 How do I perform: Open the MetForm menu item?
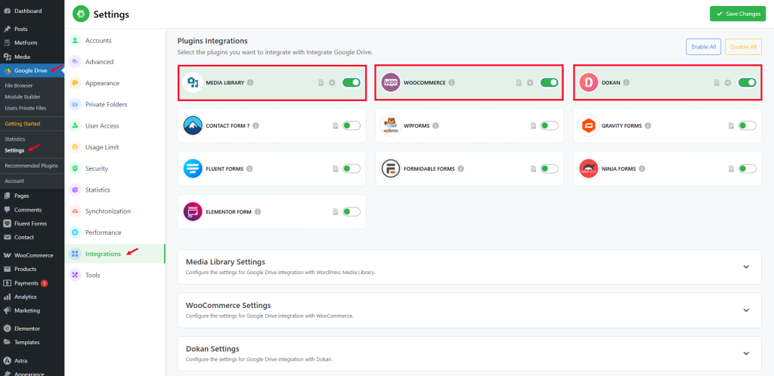click(32, 43)
